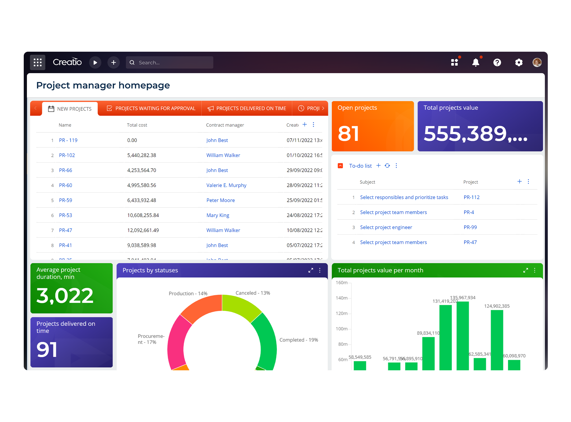Collapse the To-do list panel
This screenshot has width=571, height=422.
pyautogui.click(x=340, y=166)
